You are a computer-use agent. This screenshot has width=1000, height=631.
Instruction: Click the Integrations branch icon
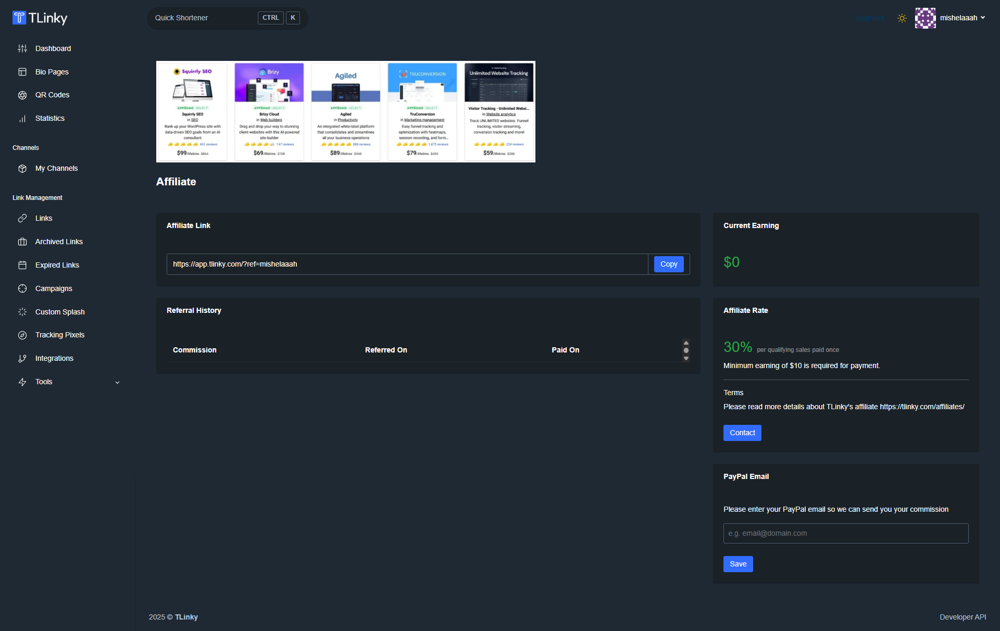pyautogui.click(x=22, y=359)
